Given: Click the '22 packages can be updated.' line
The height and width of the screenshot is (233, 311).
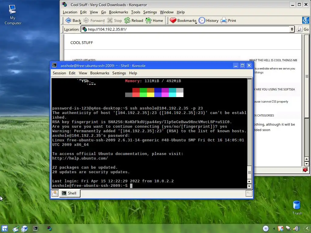Looking at the screenshot, I should click(85, 167).
